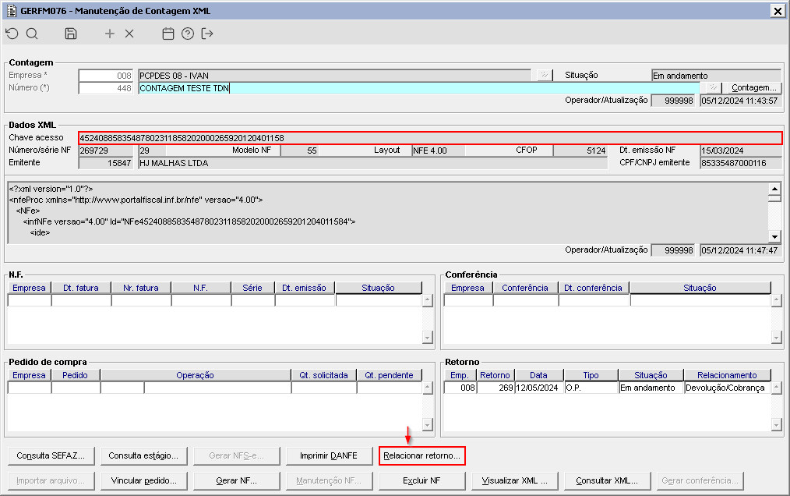Close the GERFM076 window
The image size is (790, 496).
(778, 11)
